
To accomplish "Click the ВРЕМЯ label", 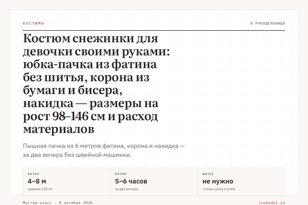I will click(121, 174).
